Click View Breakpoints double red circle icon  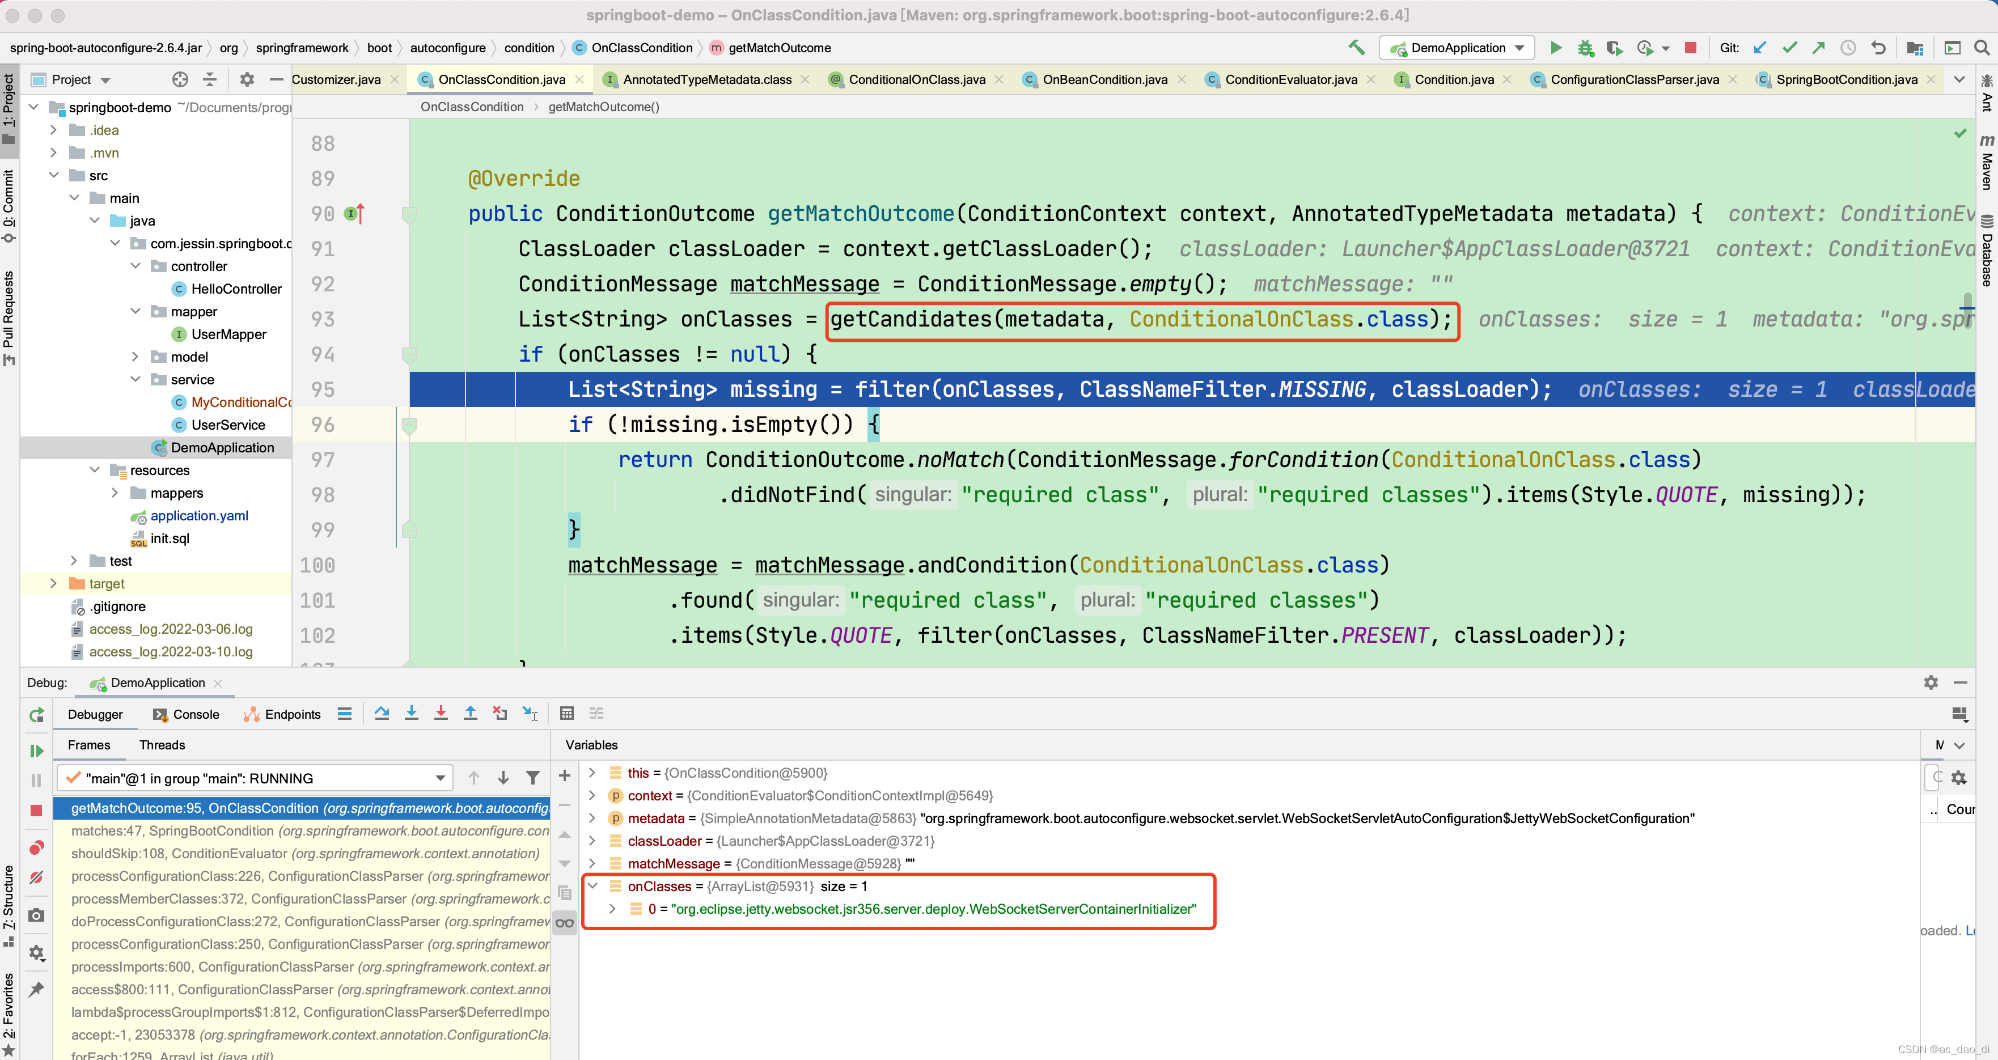coord(36,847)
